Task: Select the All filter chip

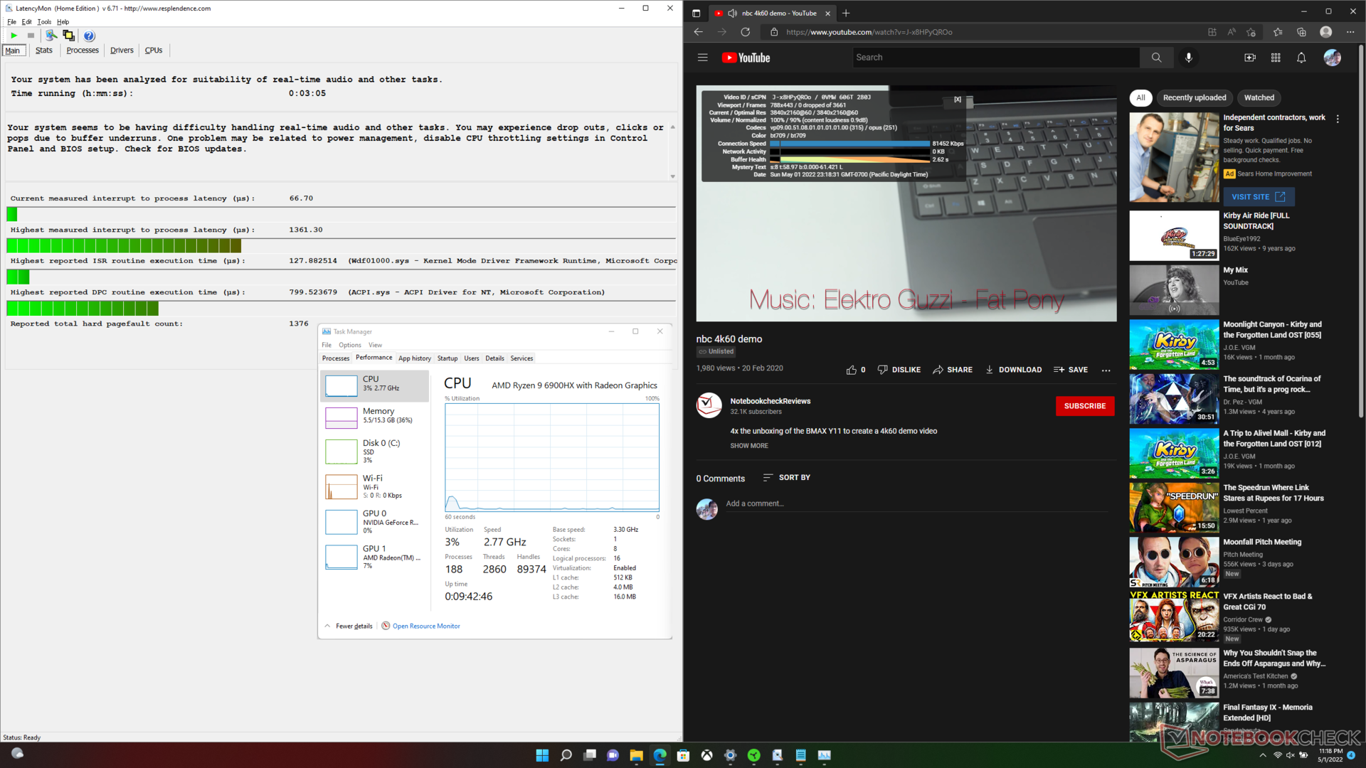Action: point(1140,98)
